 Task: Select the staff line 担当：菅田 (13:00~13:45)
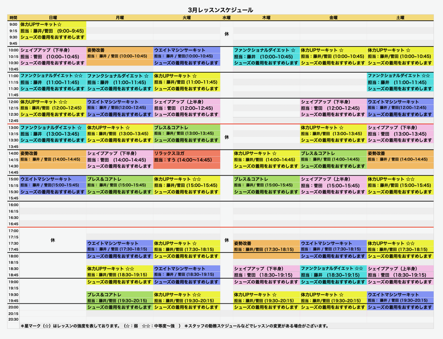click(x=397, y=134)
